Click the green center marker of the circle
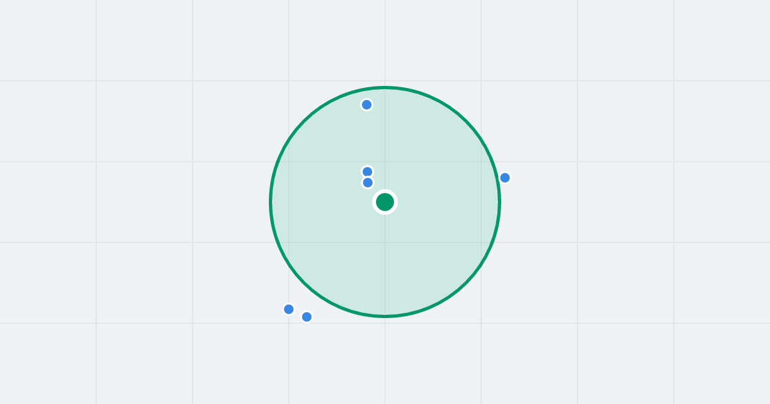 385,202
